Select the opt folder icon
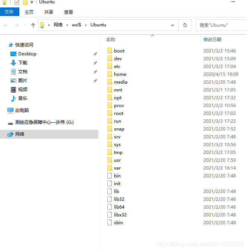This screenshot has width=247, height=251. coord(110,97)
